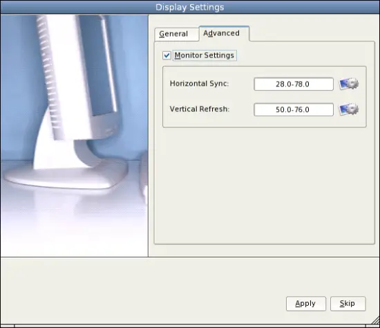Click the monitor illustration image
380x328 pixels.
click(74, 136)
